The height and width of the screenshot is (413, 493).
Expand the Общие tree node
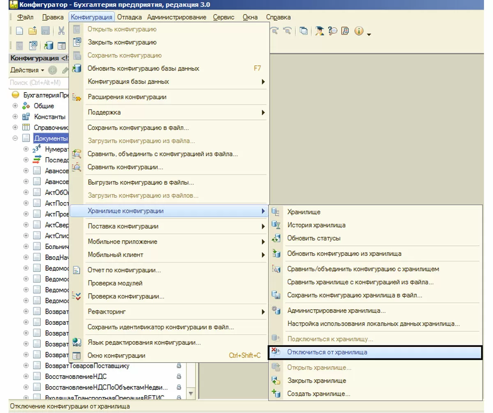pos(15,106)
